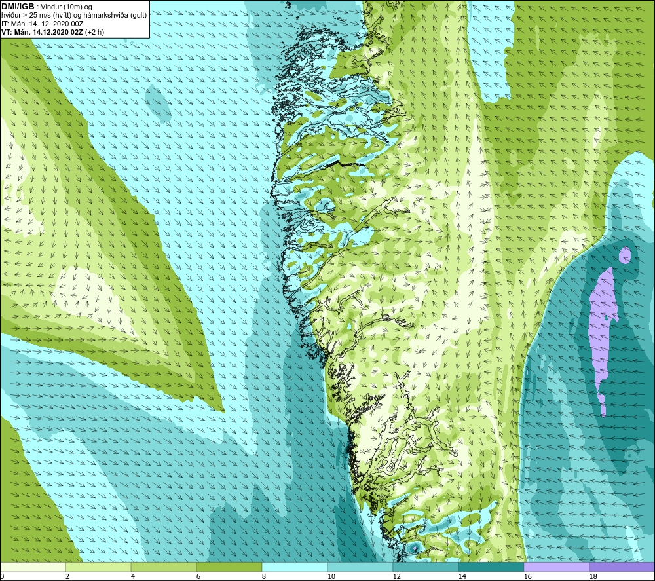
Task: Click the legend label '10'
Action: [331, 577]
